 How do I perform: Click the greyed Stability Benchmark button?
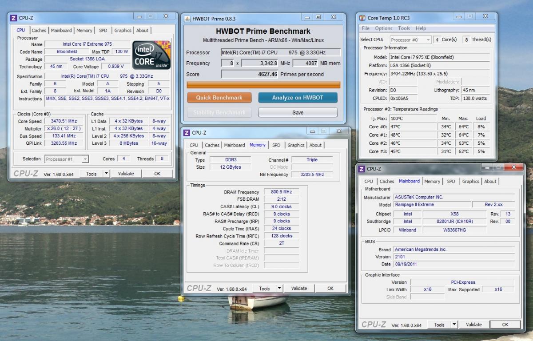219,112
